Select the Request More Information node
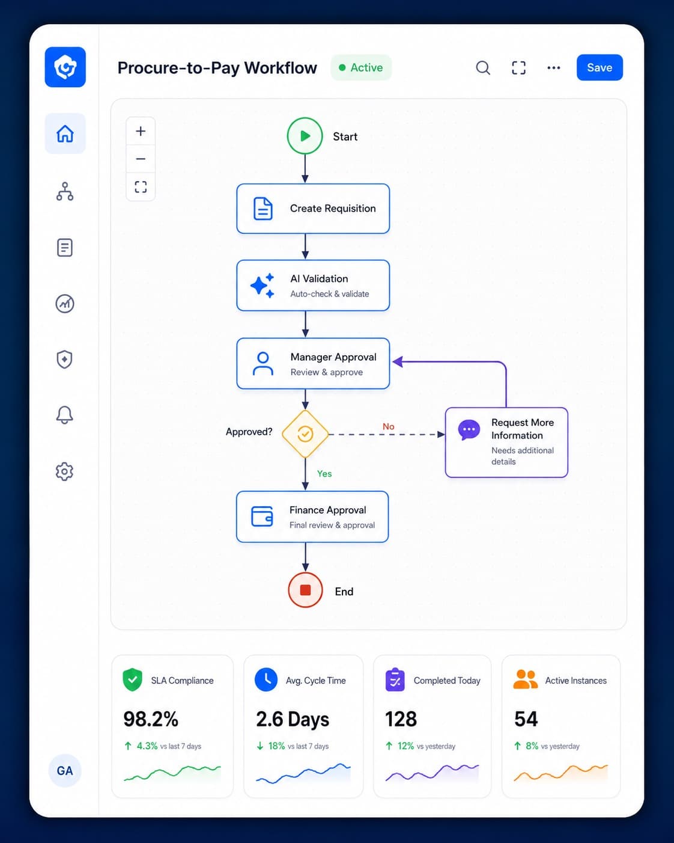 pos(506,443)
